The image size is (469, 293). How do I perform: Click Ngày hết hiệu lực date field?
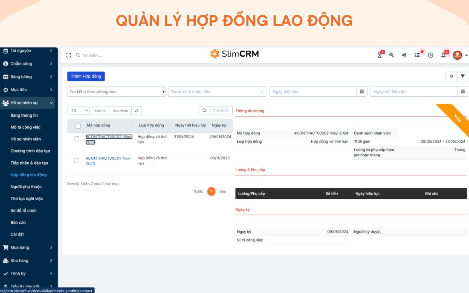tap(414, 92)
